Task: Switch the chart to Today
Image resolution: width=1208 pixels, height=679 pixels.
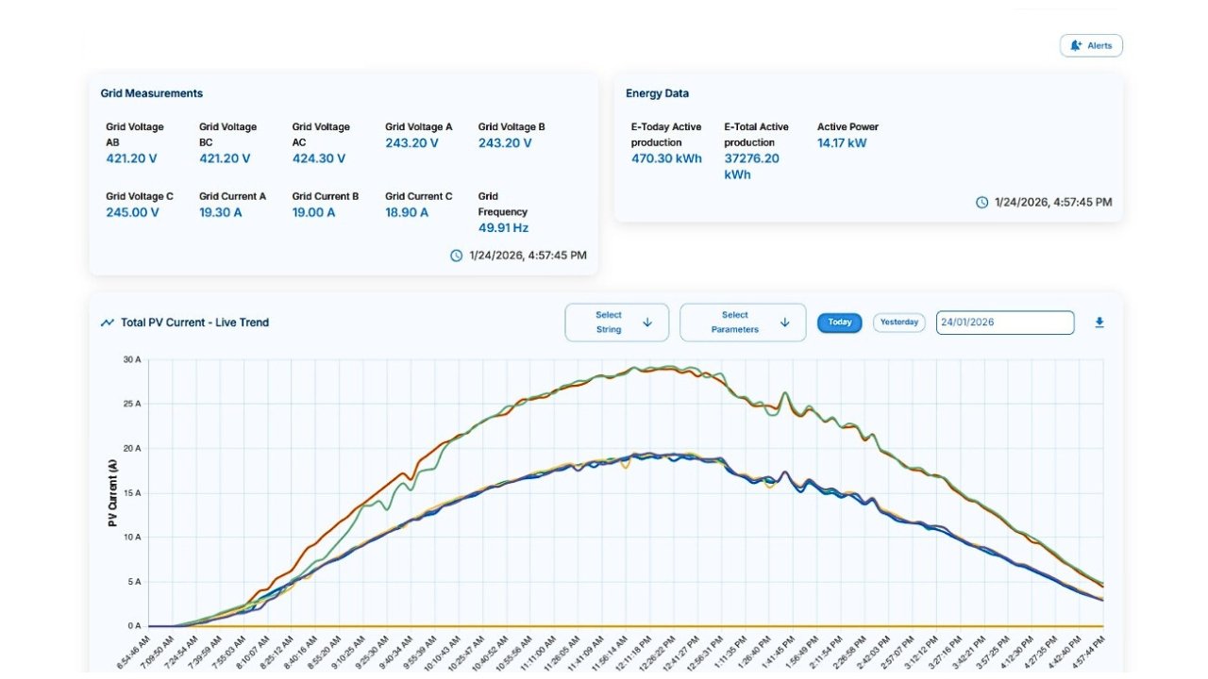Action: click(839, 323)
